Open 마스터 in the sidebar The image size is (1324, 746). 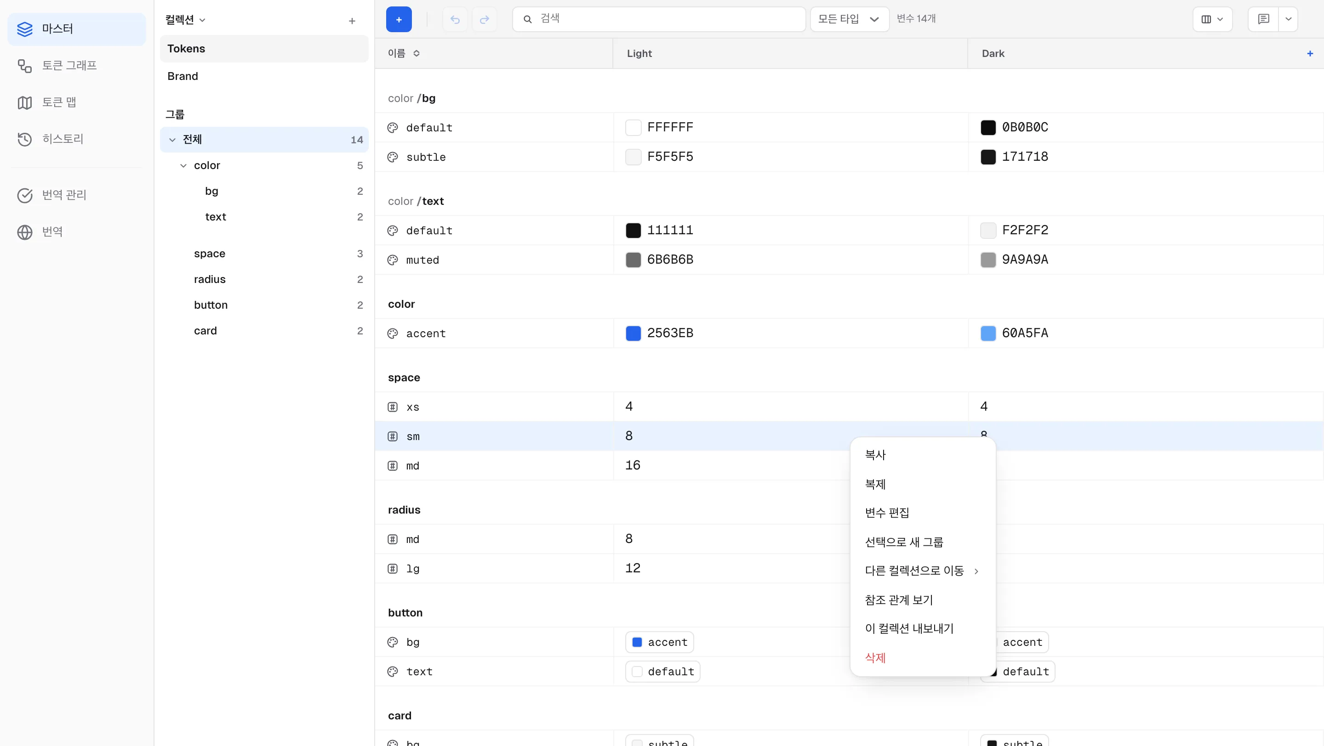(x=77, y=29)
